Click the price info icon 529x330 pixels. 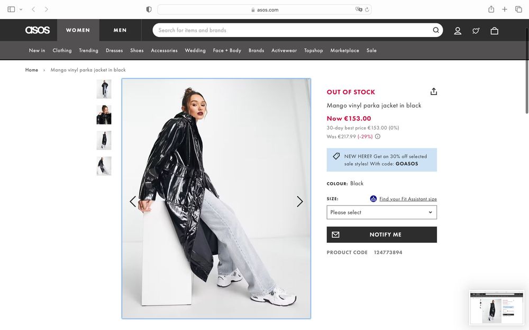coord(378,136)
